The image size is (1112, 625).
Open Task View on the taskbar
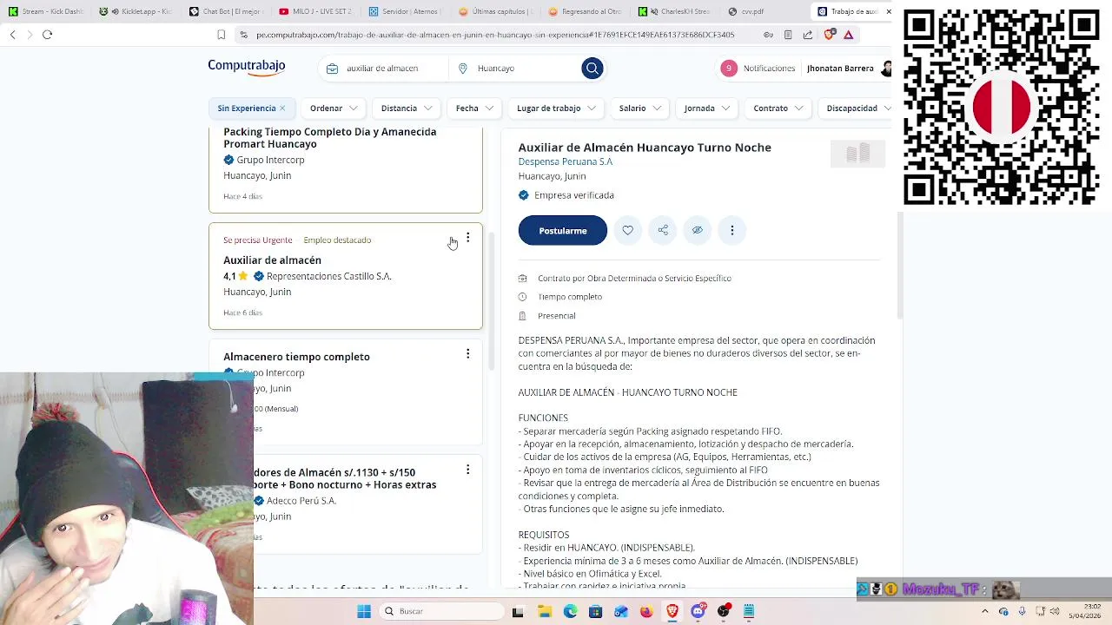(x=518, y=611)
